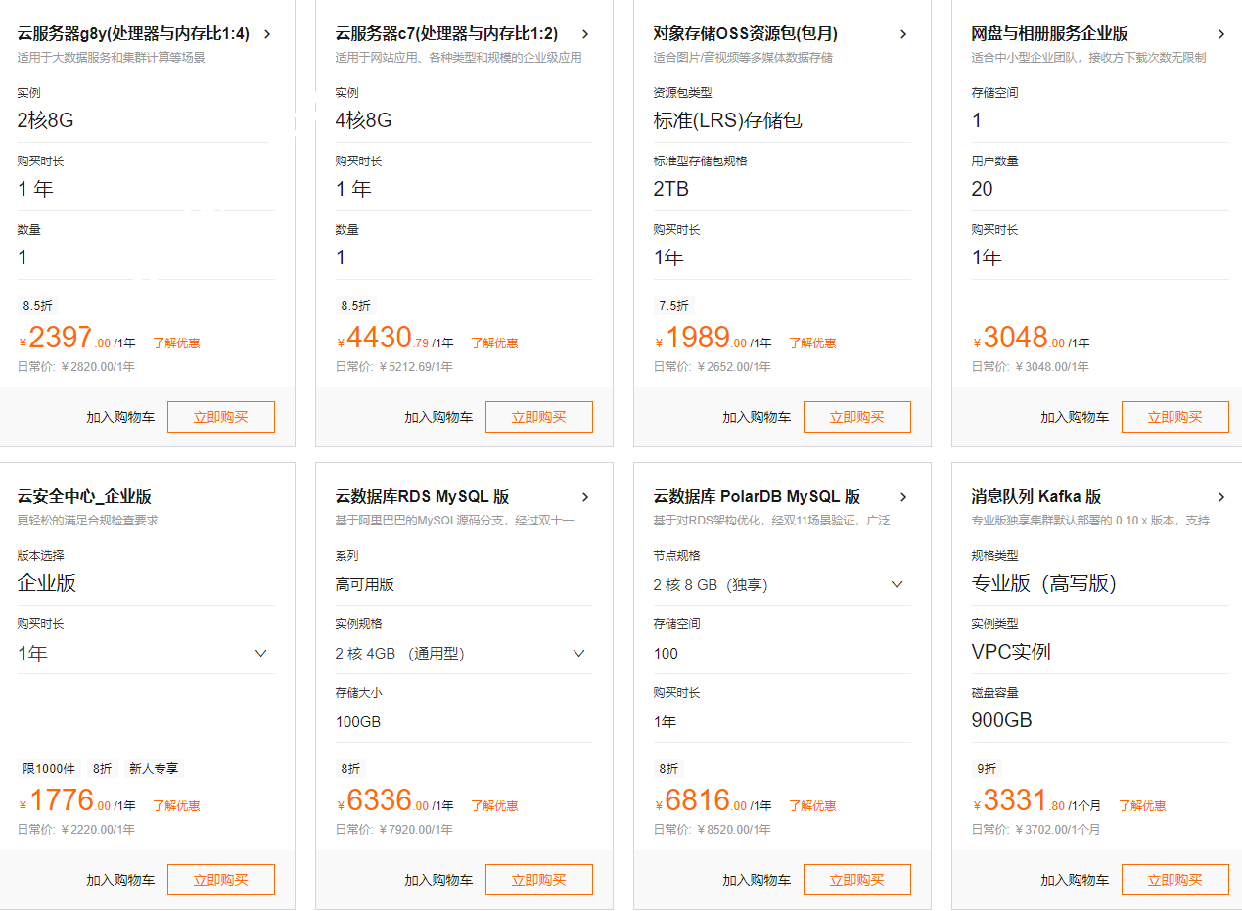Add 云数据库RDS MySQL 版 to cart
Screen dimensions: 1242x911
click(x=438, y=880)
